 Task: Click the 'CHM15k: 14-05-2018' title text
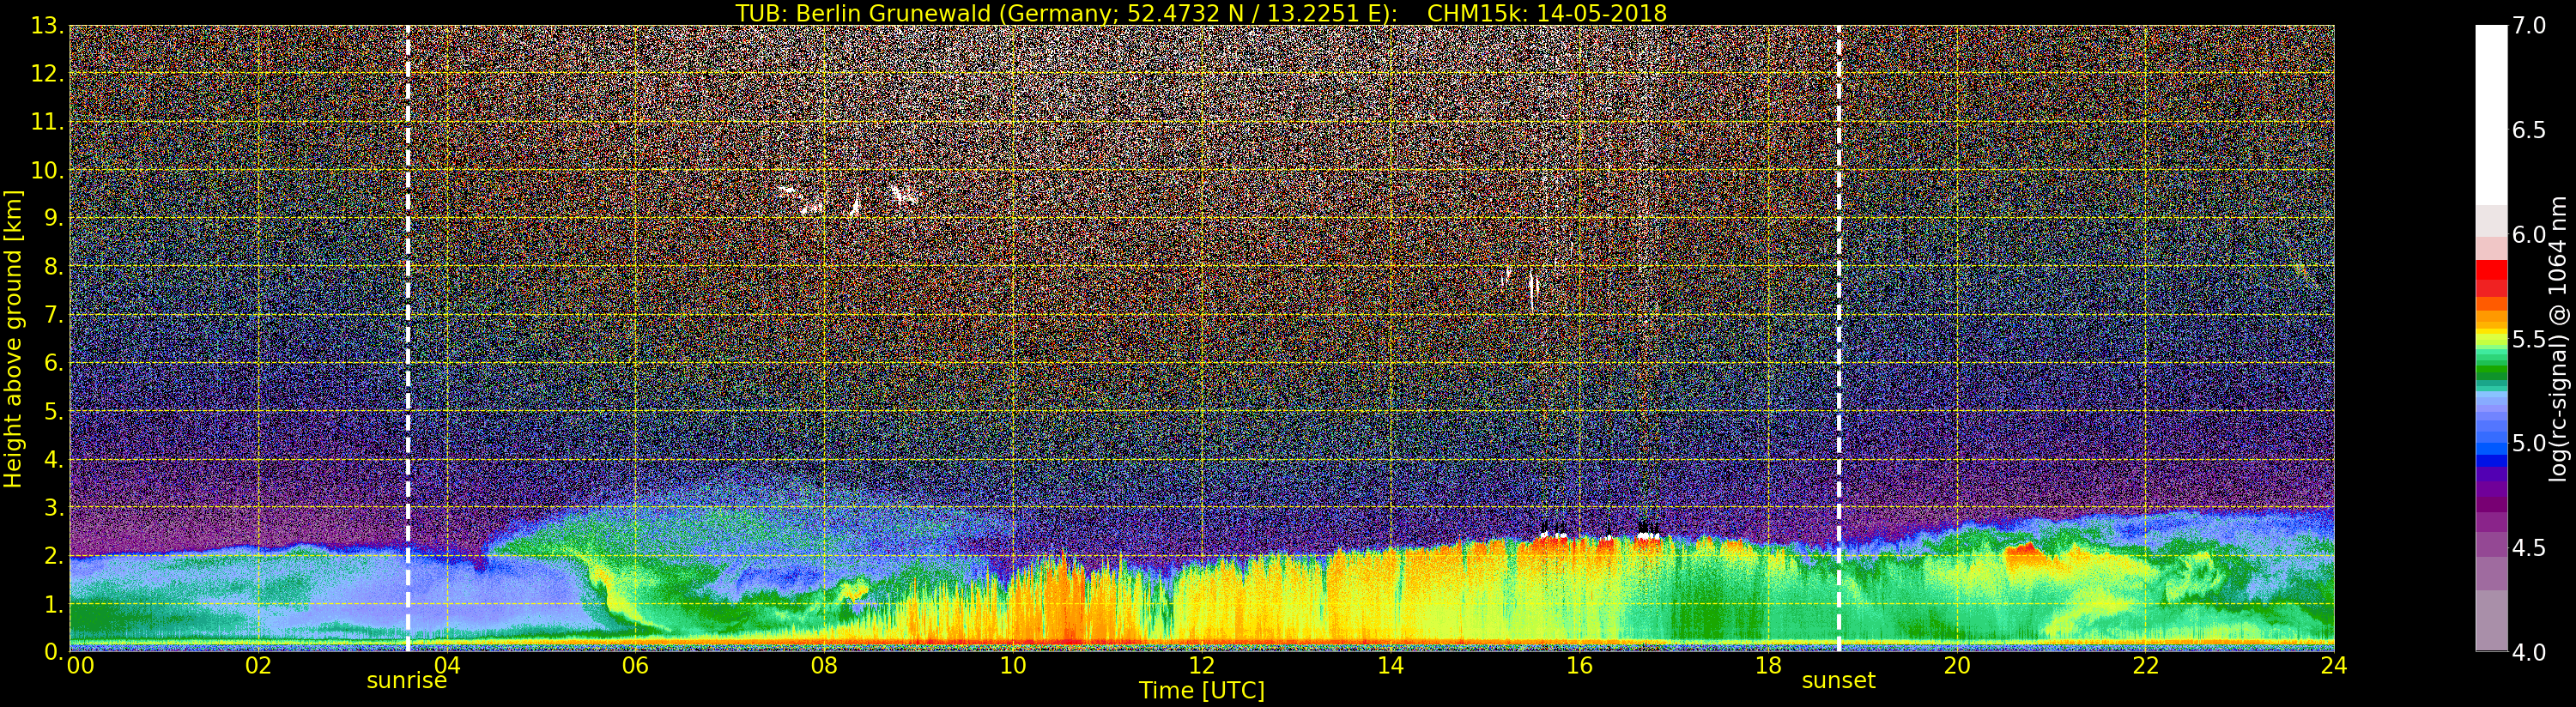tap(1547, 13)
